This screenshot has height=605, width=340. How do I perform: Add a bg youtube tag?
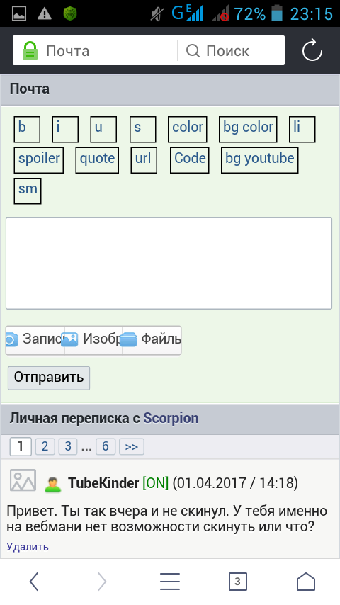[x=260, y=159]
